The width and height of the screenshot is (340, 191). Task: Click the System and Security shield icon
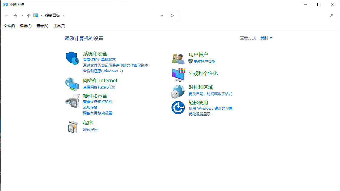tap(72, 58)
